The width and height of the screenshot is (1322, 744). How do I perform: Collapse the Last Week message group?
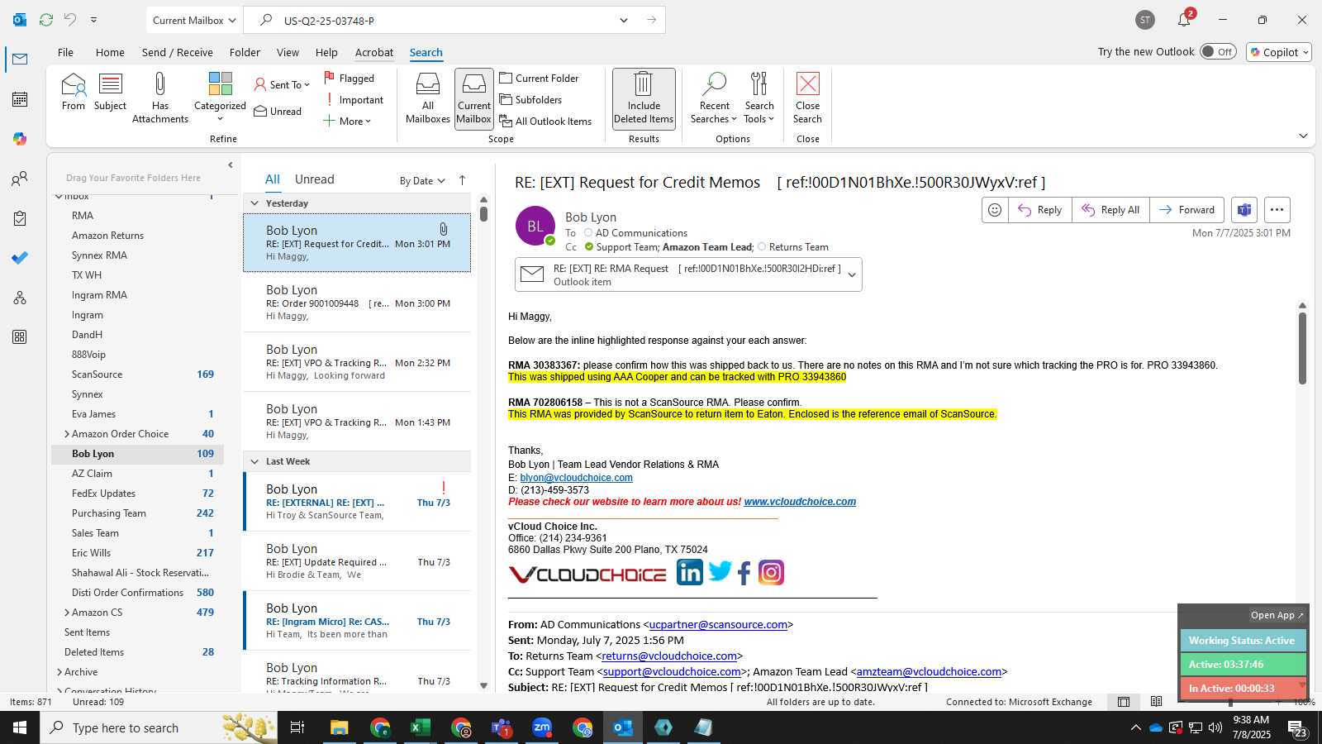[x=254, y=461]
